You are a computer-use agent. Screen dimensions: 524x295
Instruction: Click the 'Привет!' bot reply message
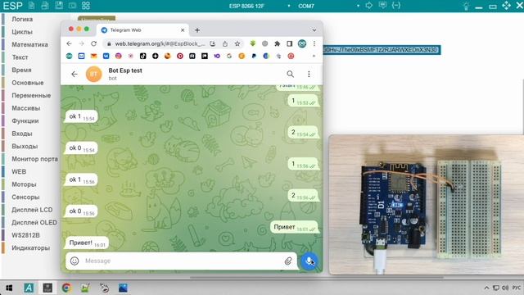pos(86,243)
